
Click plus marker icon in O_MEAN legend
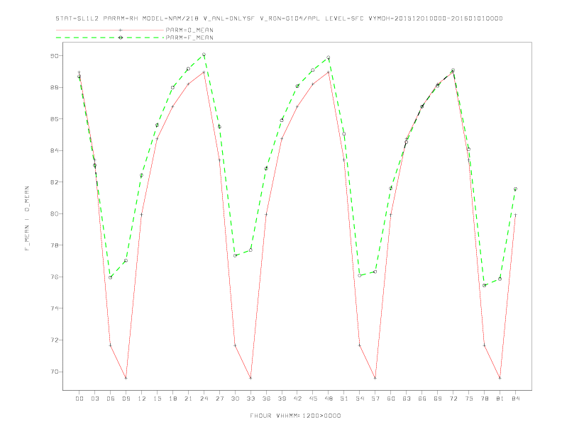[121, 30]
